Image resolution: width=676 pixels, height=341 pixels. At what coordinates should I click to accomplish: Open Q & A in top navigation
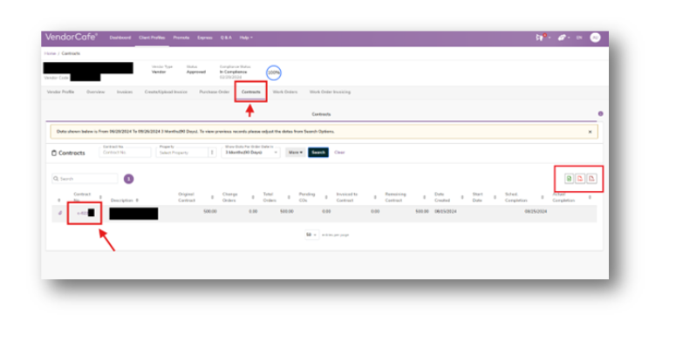[226, 38]
